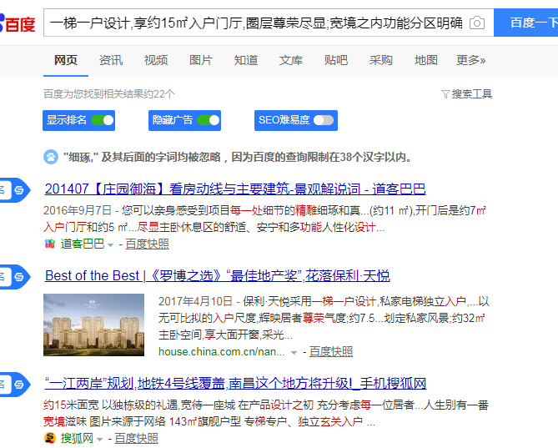Click the Baidu logo
This screenshot has width=558, height=448.
tap(18, 23)
